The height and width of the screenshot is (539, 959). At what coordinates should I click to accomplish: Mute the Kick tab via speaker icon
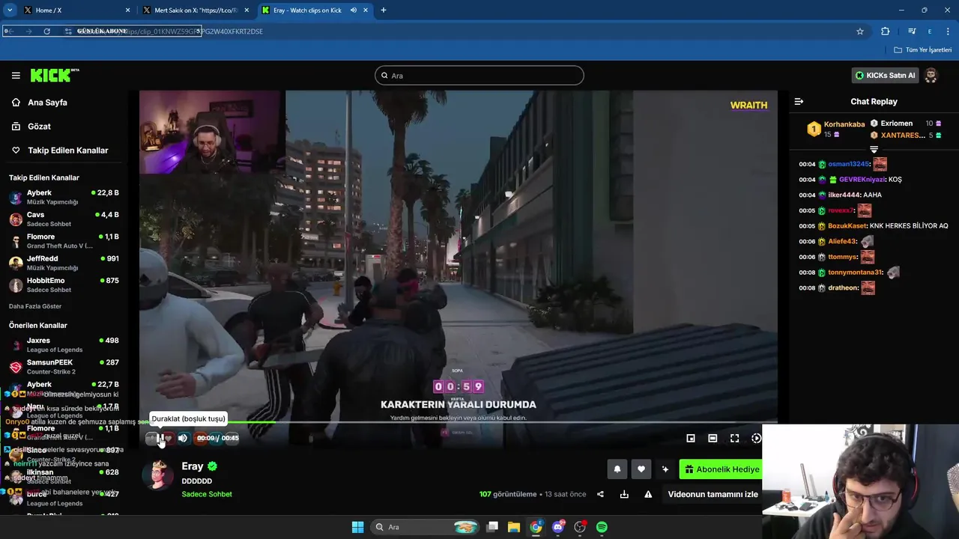point(354,10)
